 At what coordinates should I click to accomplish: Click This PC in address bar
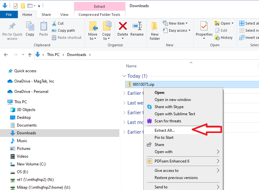click(53, 55)
